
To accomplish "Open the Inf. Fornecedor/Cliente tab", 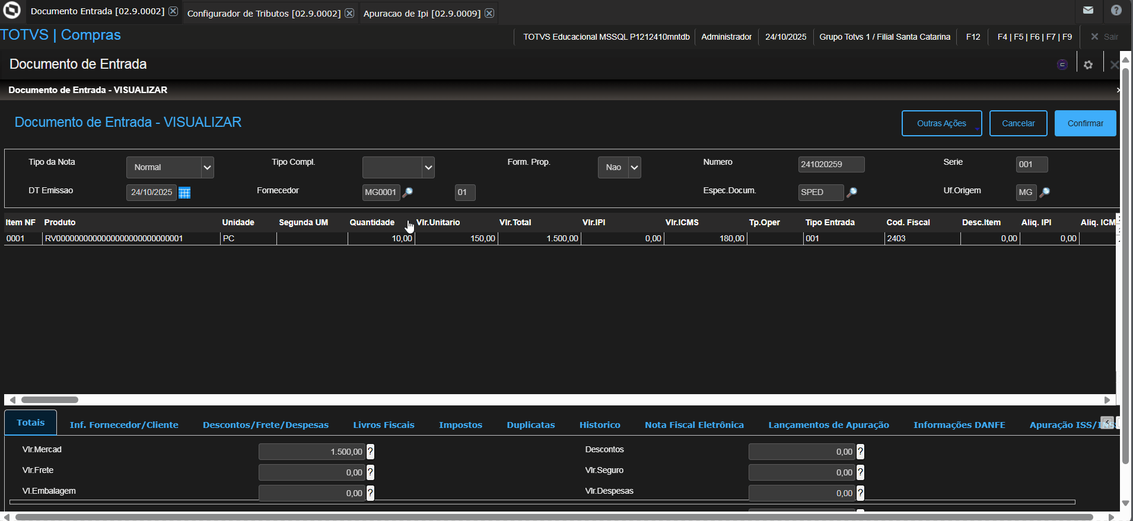I will pyautogui.click(x=124, y=425).
